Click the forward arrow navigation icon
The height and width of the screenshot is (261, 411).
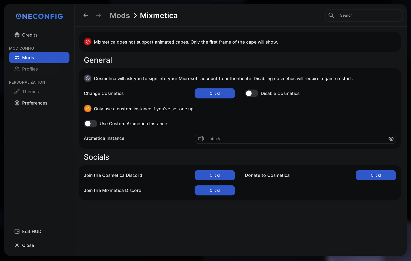[98, 15]
